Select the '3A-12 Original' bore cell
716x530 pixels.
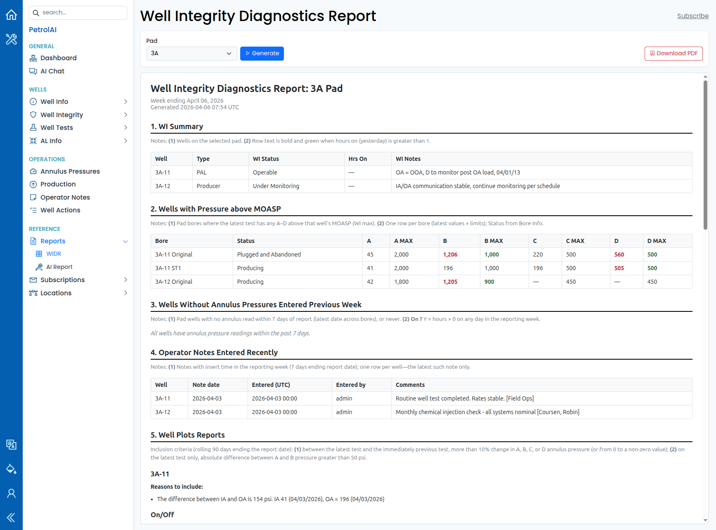coord(191,282)
